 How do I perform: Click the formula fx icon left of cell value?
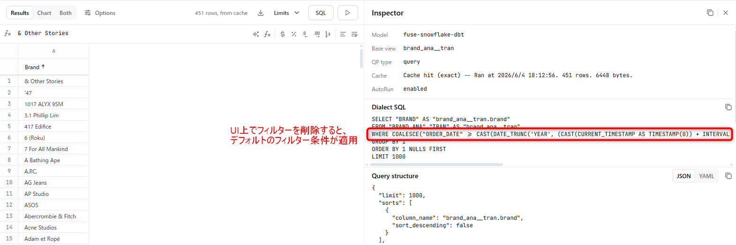[8, 33]
